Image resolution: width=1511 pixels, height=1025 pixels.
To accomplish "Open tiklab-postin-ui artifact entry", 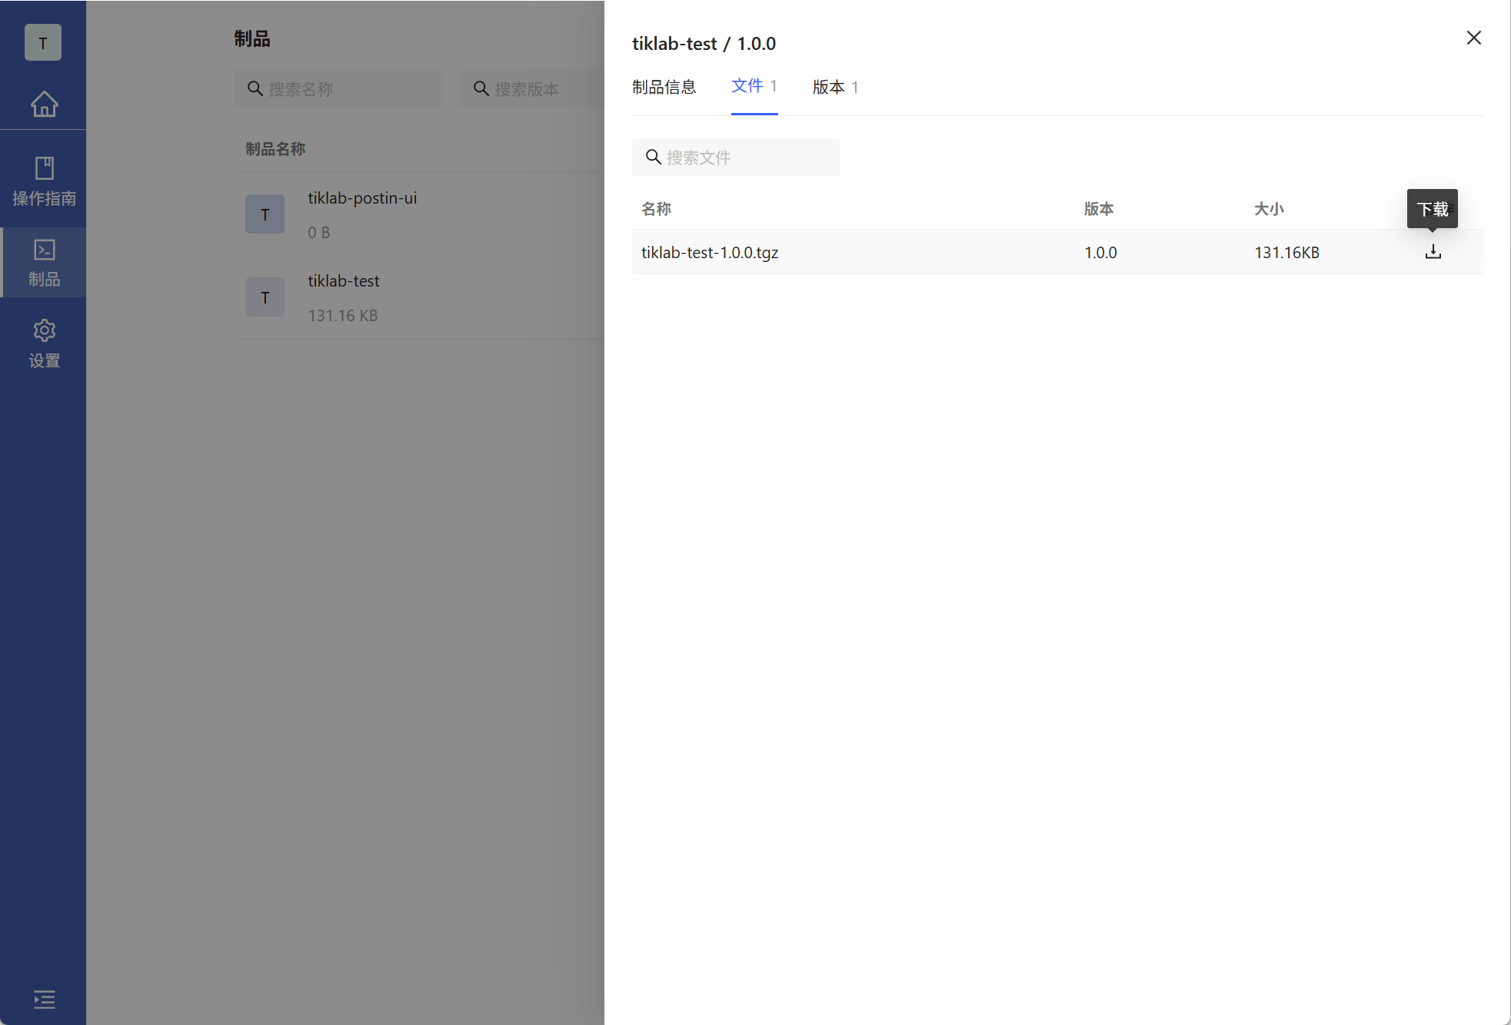I will [x=362, y=198].
